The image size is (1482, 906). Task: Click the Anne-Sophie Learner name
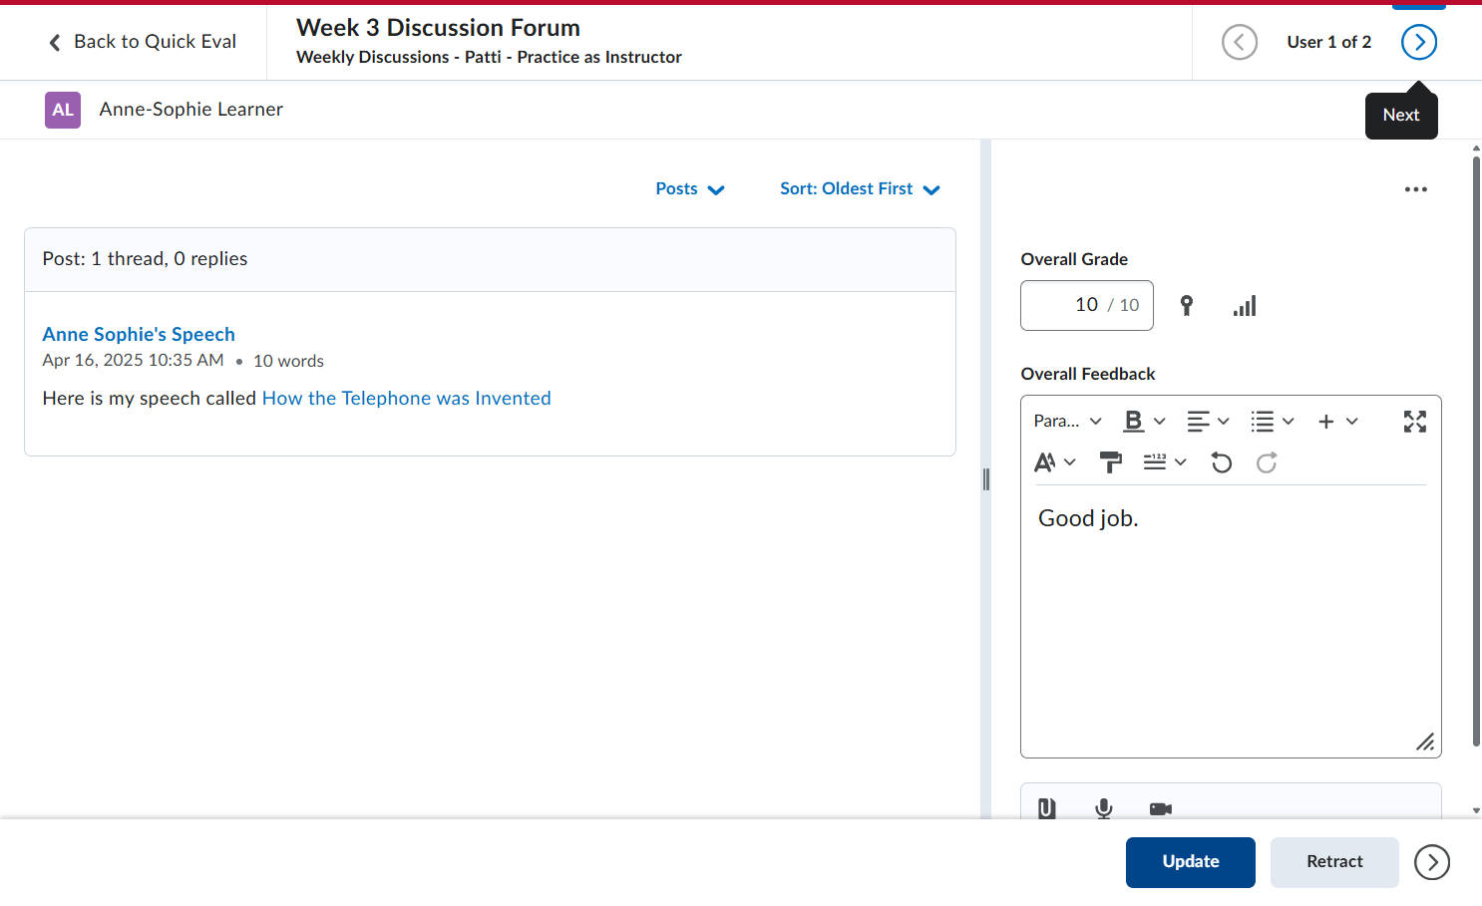click(191, 110)
